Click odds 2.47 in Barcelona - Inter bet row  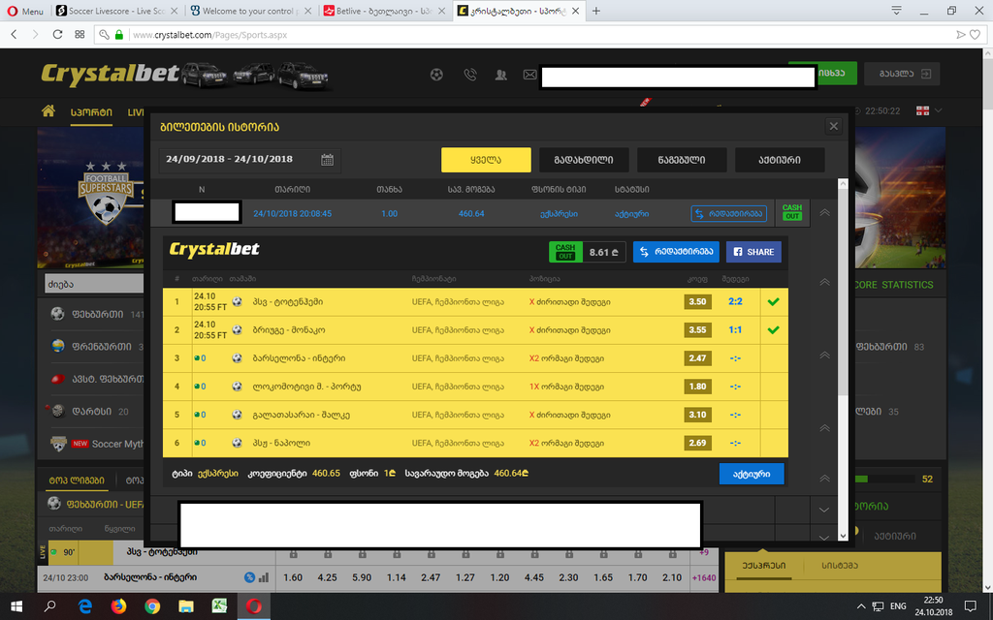pos(697,358)
